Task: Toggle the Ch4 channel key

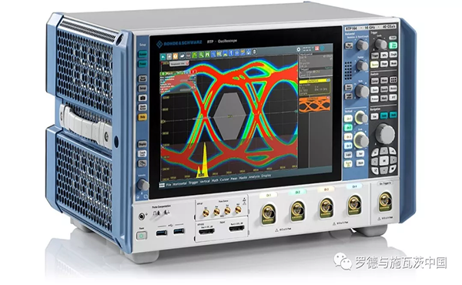Action: point(349,146)
